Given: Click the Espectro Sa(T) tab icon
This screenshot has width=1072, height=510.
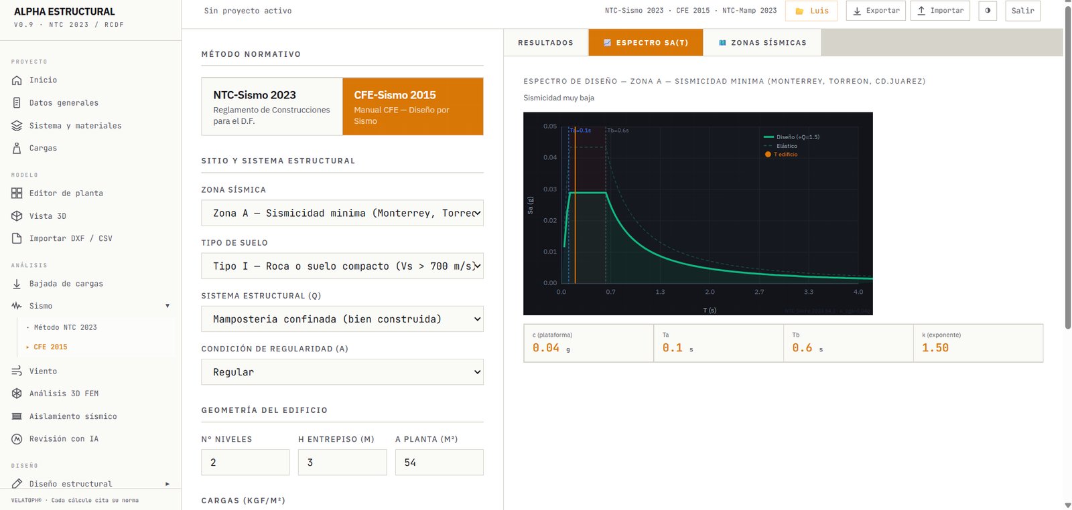Looking at the screenshot, I should (x=607, y=43).
